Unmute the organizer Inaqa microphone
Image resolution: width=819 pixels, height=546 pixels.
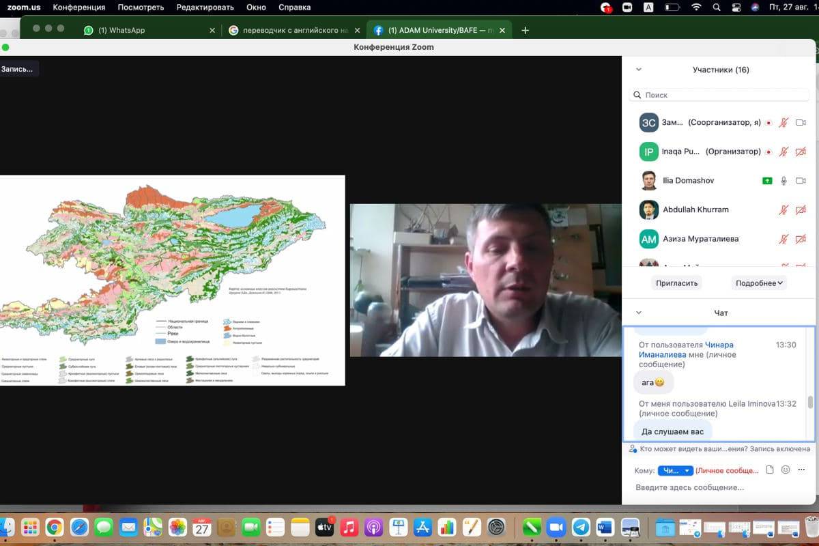784,152
